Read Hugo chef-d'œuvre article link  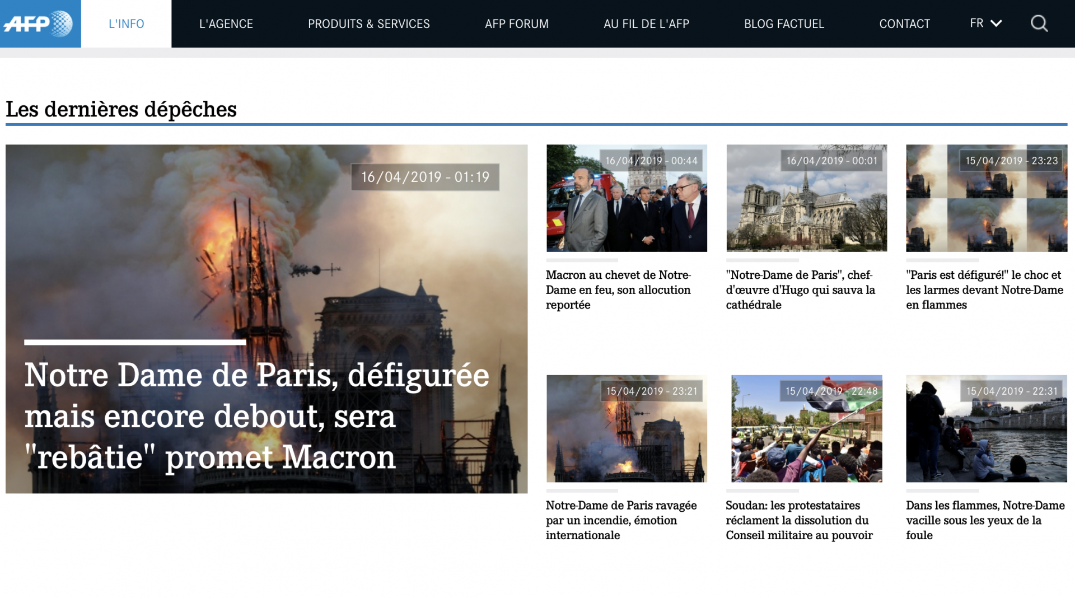pos(801,290)
